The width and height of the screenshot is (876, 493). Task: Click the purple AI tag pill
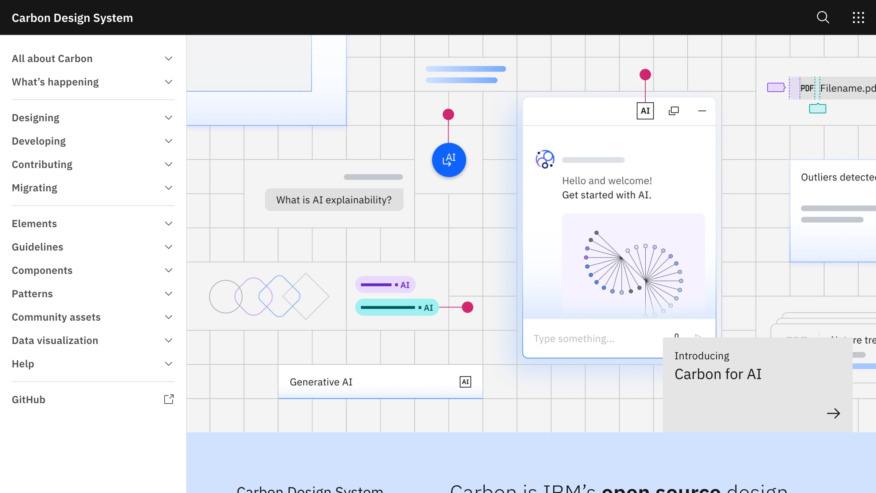pyautogui.click(x=385, y=284)
